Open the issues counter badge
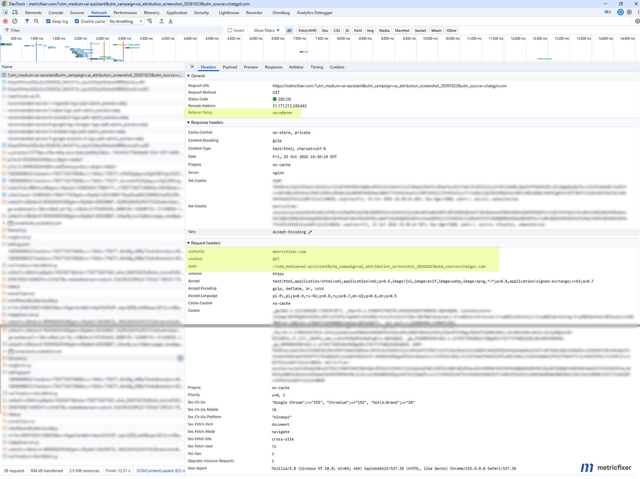This screenshot has height=479, width=640. click(608, 12)
